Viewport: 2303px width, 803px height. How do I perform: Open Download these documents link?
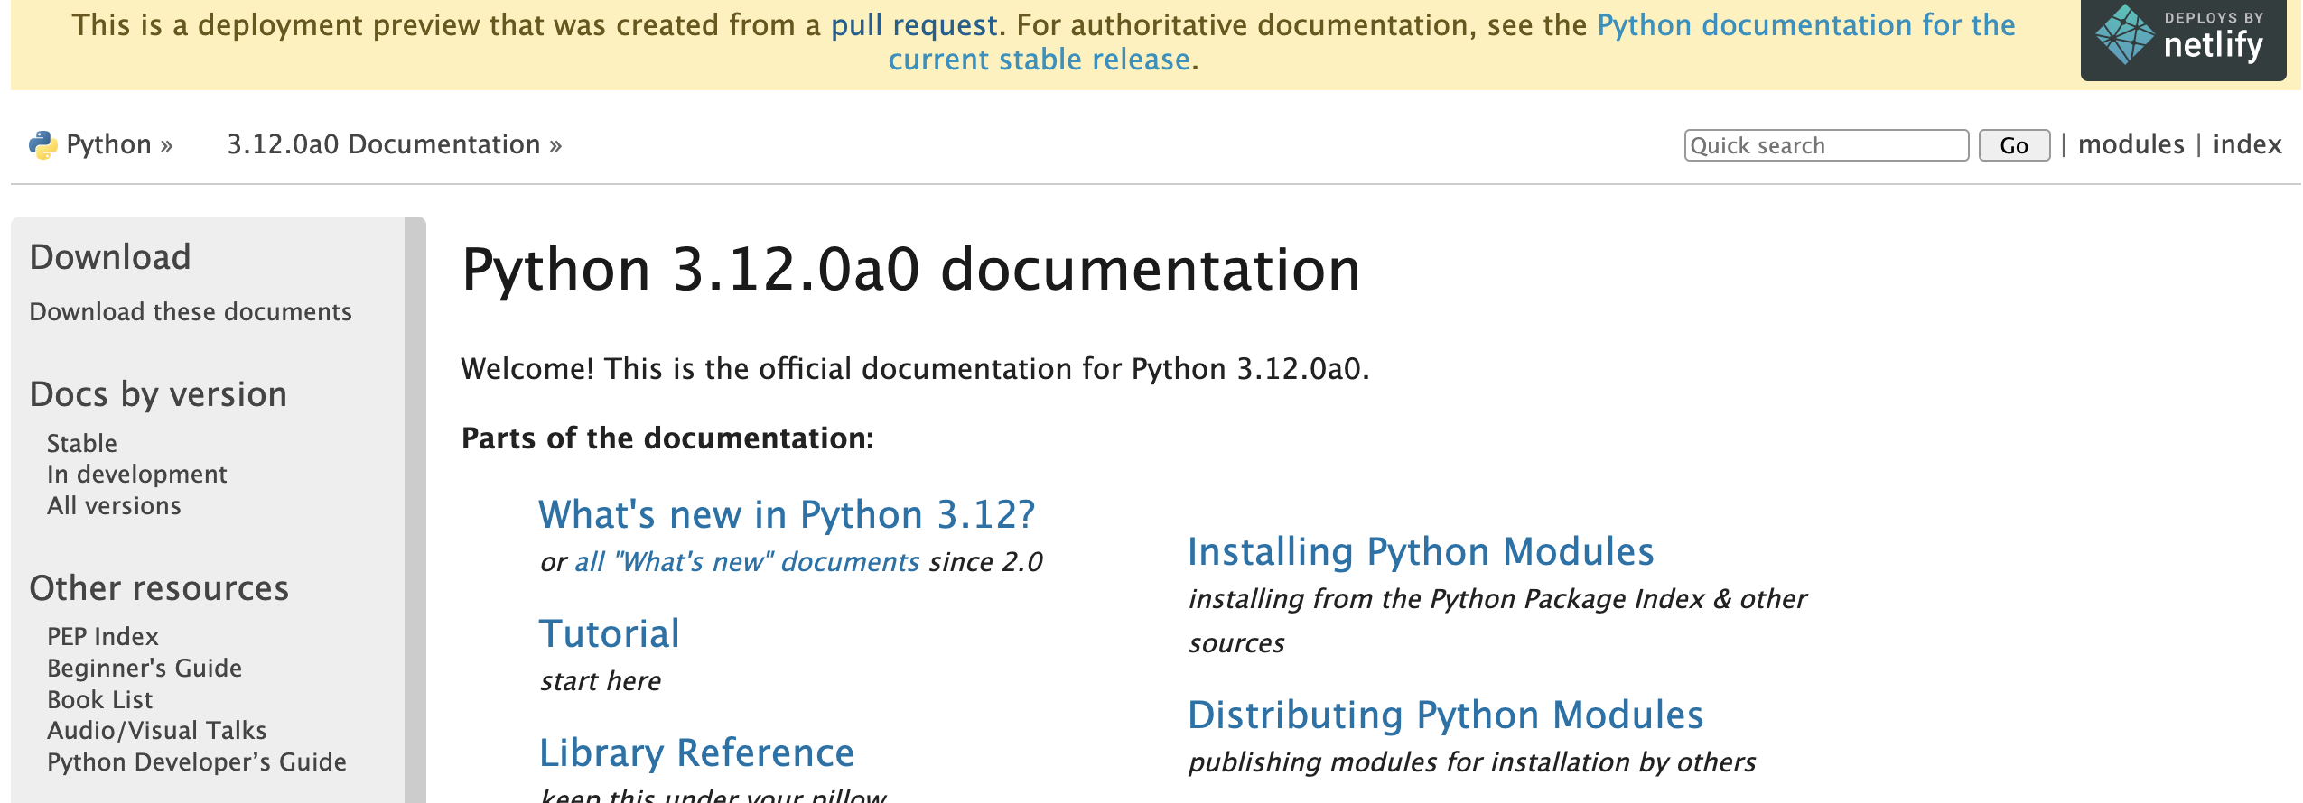pos(191,312)
